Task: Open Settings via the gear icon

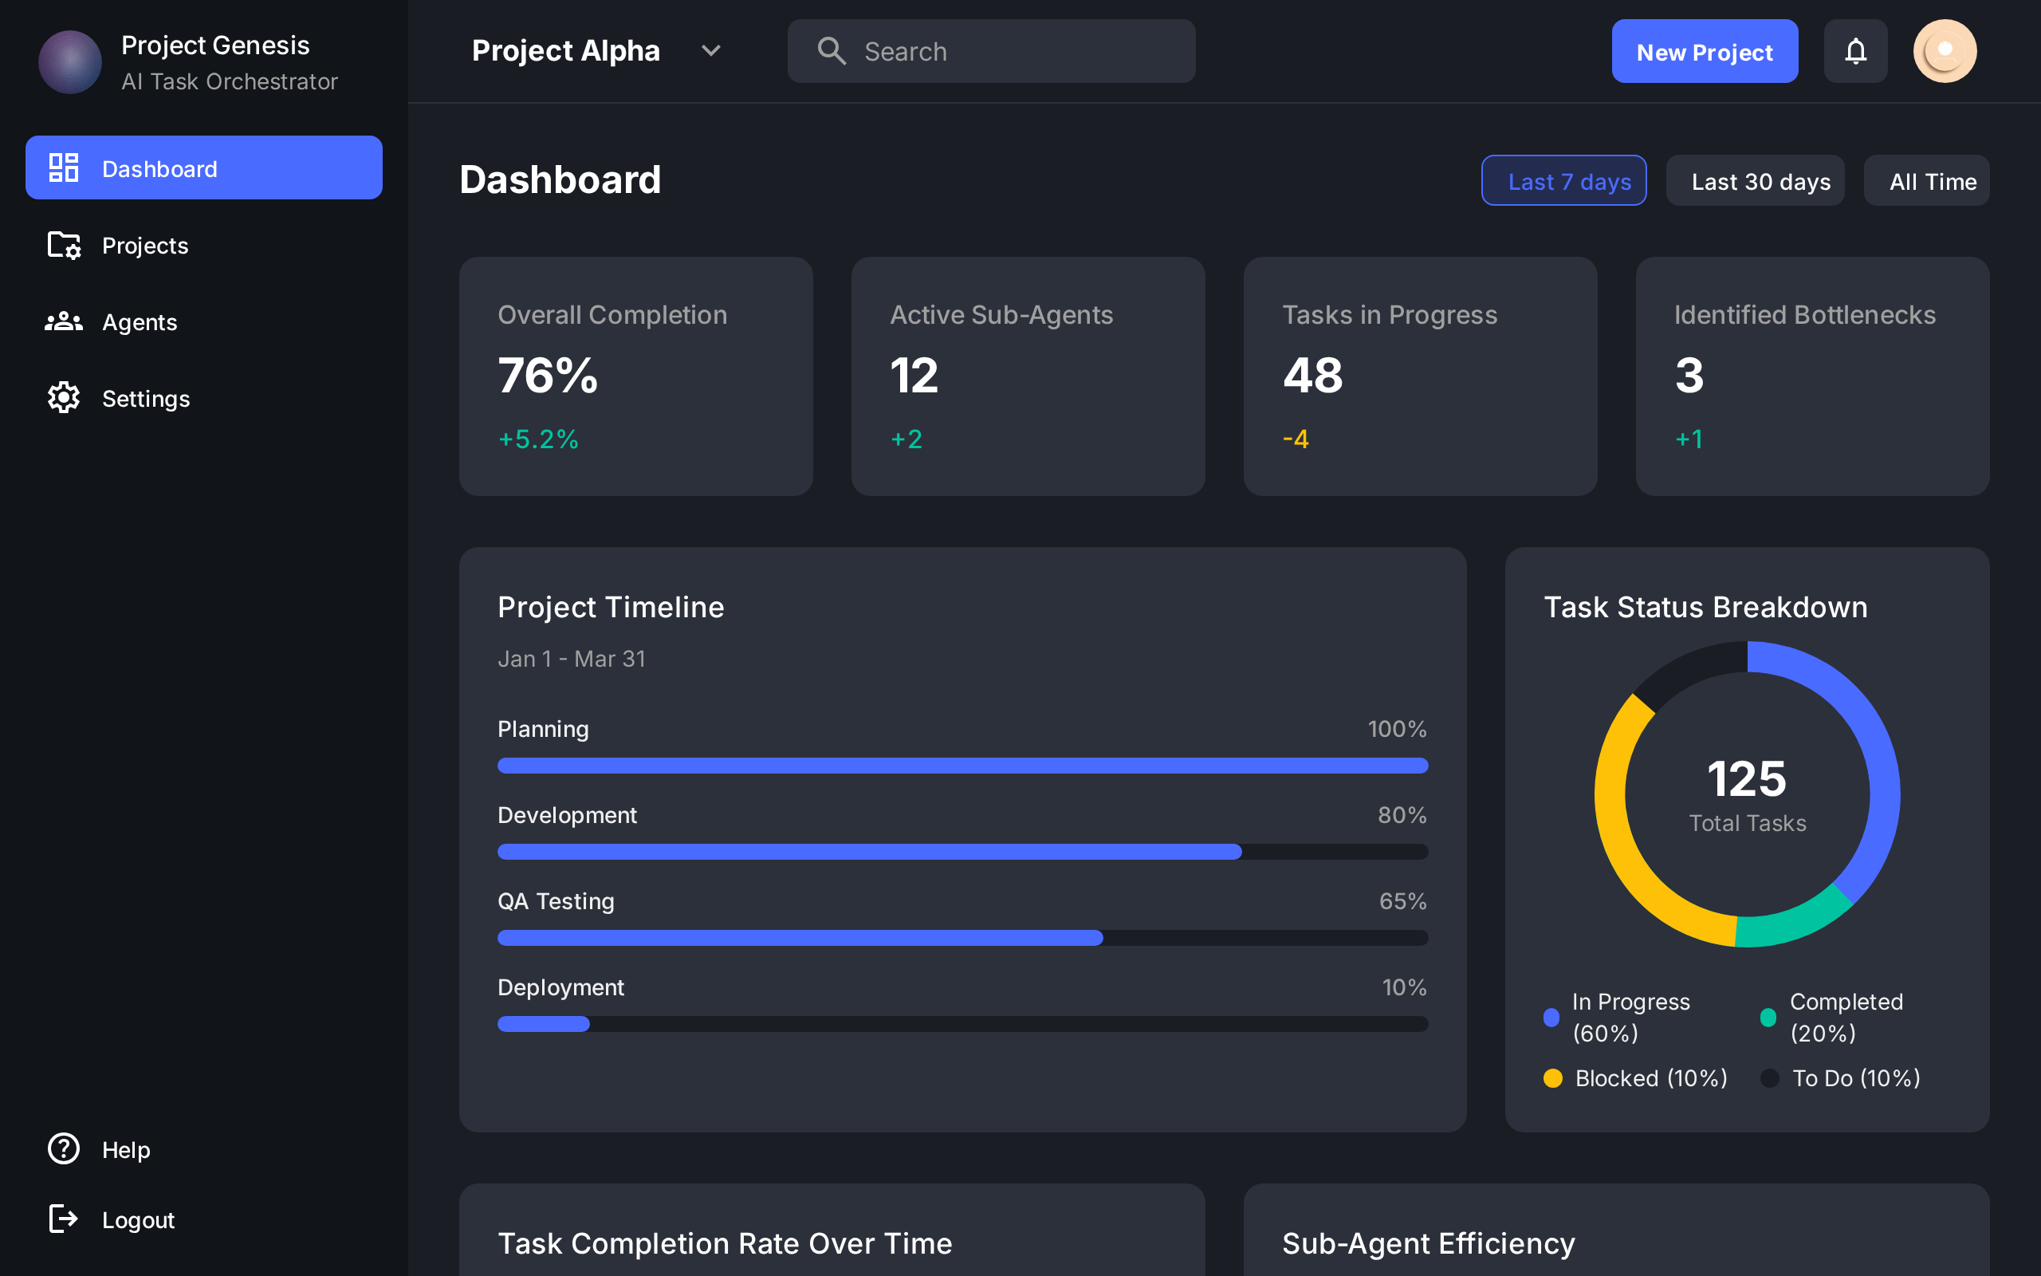Action: (62, 397)
